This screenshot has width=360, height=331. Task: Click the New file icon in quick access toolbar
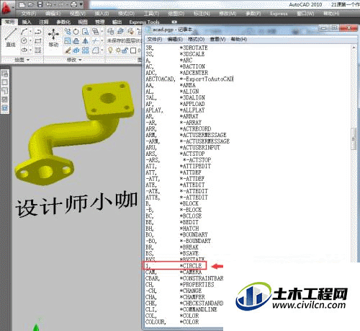tap(22, 4)
